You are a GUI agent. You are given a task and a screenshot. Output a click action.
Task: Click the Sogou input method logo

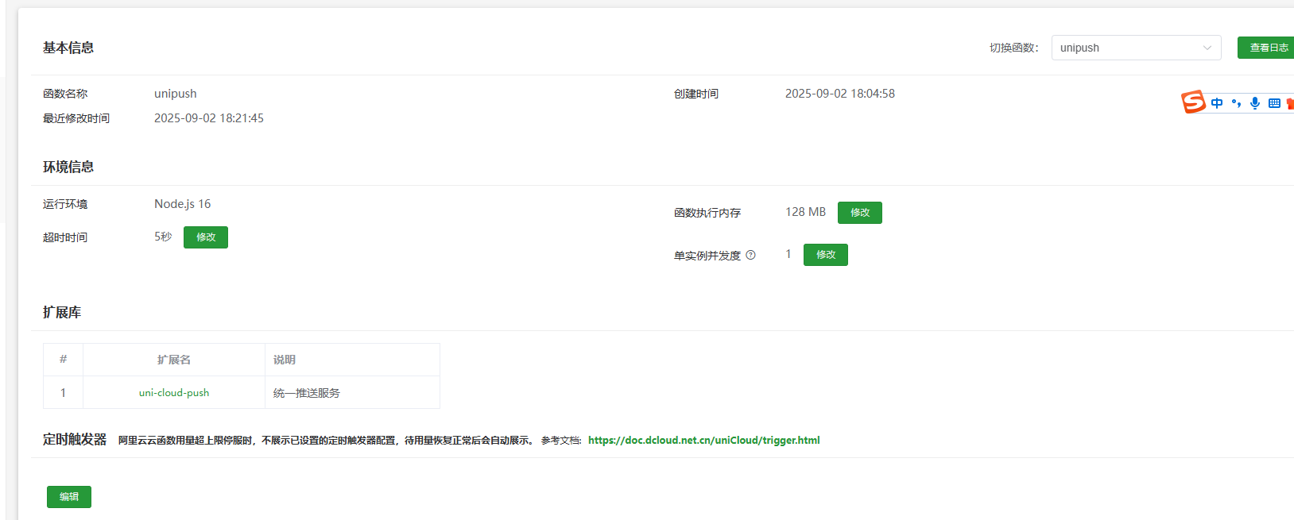1193,102
